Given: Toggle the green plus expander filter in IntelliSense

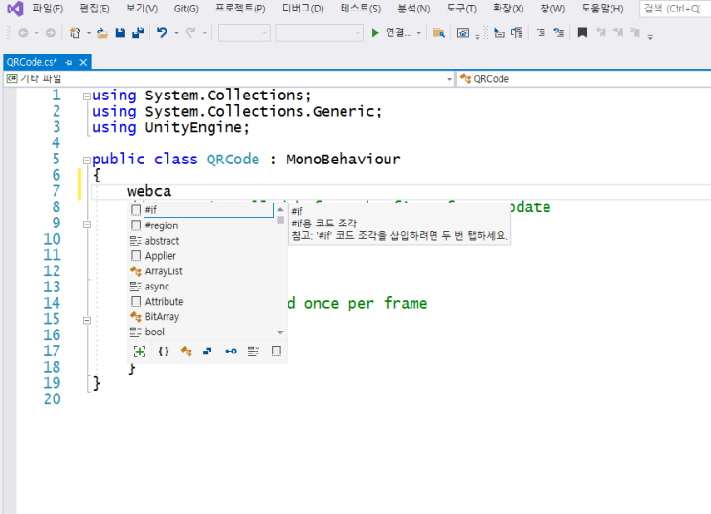Looking at the screenshot, I should [x=140, y=352].
